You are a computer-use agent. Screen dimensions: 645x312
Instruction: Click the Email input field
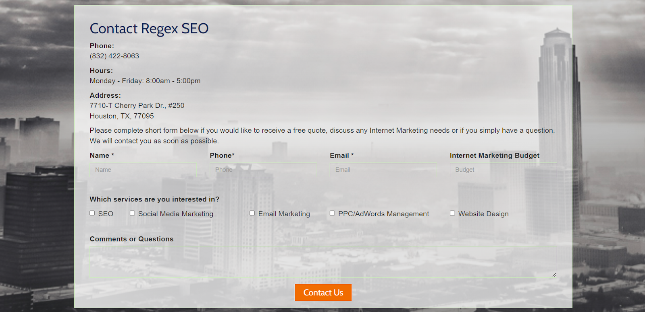click(383, 170)
